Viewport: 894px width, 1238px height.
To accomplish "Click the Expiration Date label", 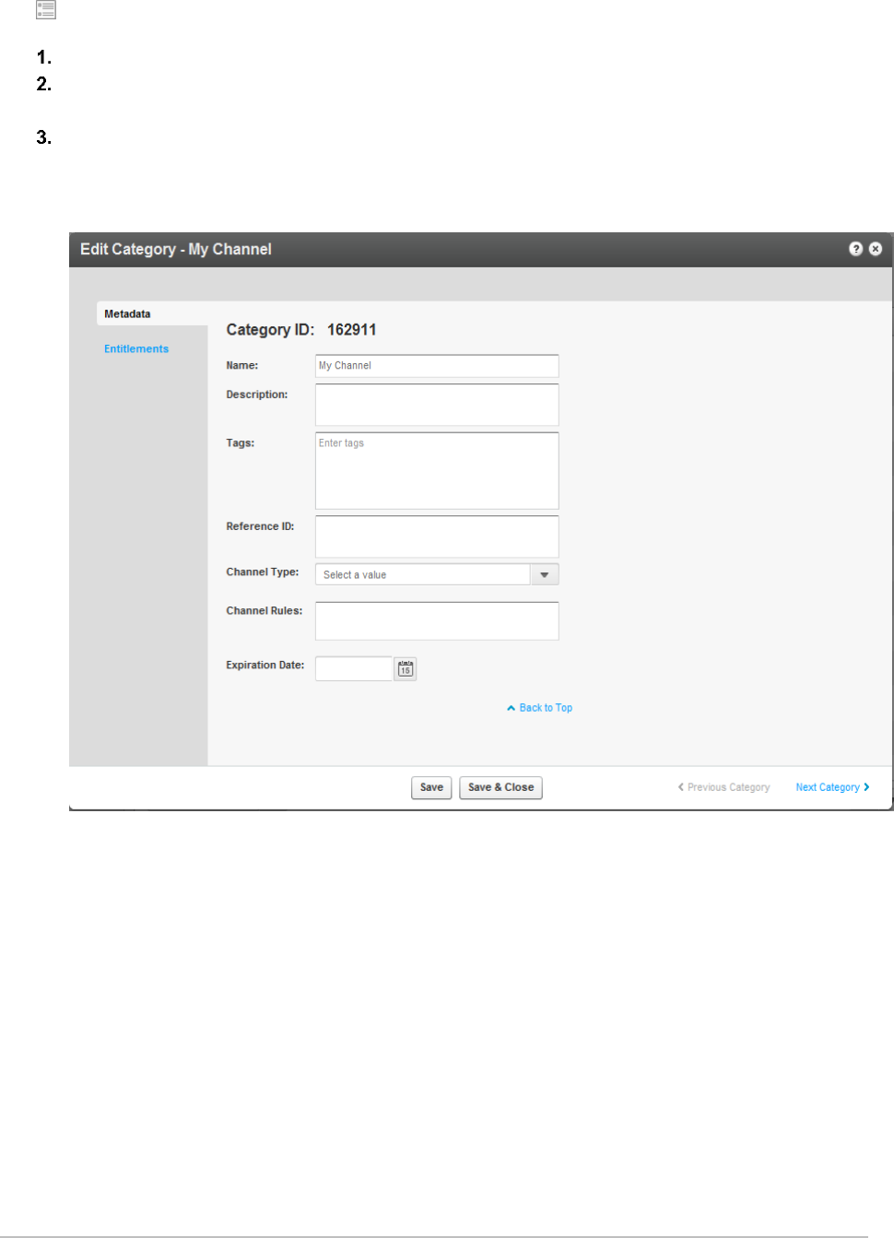I will (265, 666).
